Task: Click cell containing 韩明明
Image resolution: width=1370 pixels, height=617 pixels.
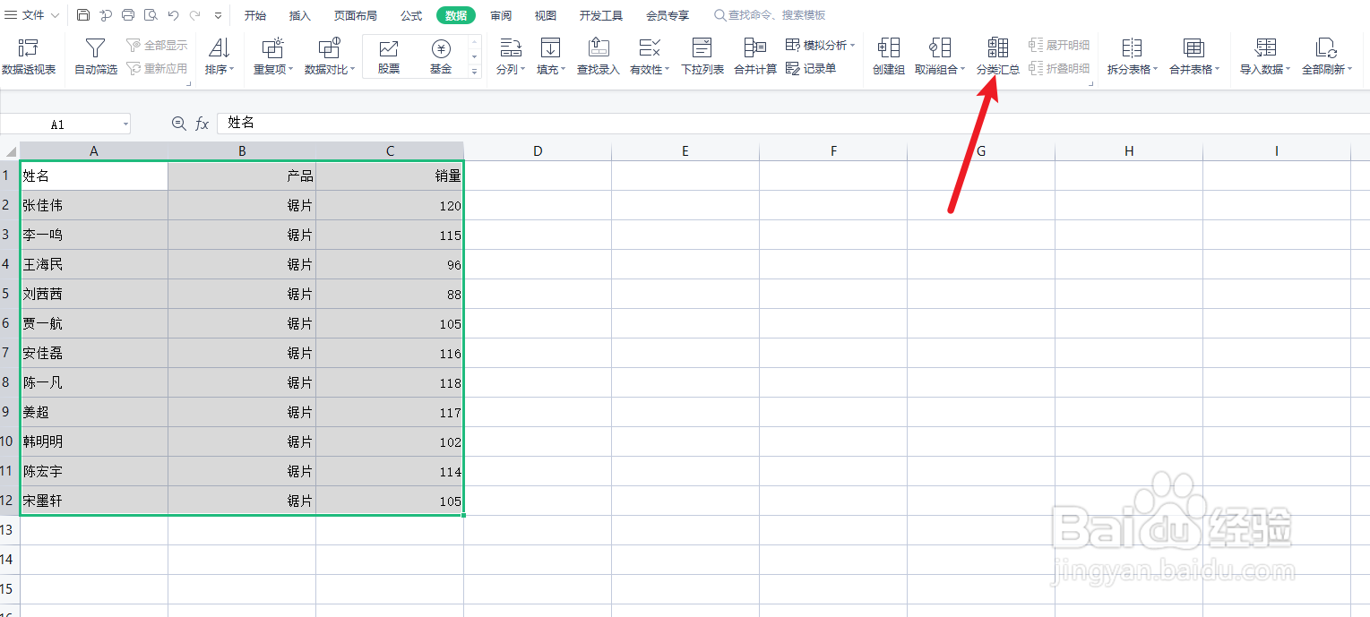Action: click(x=94, y=441)
